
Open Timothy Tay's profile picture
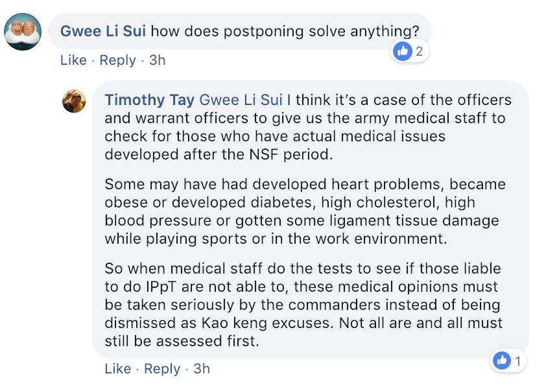tap(74, 101)
